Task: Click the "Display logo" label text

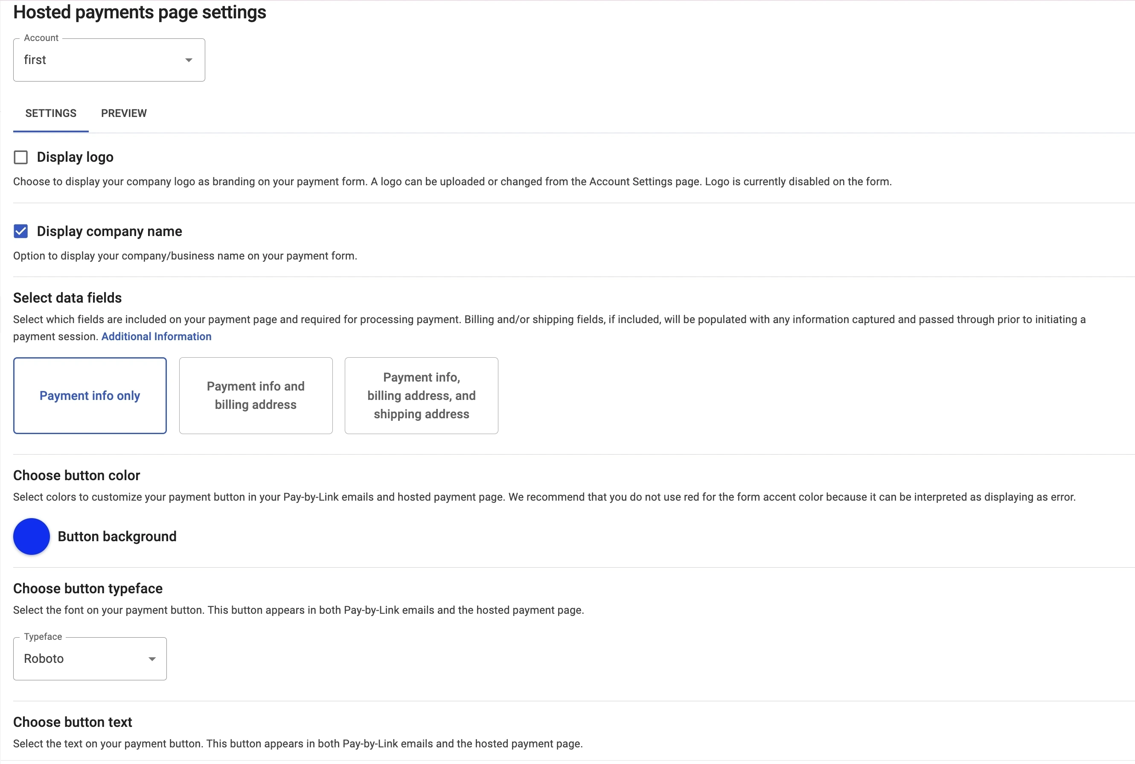Action: (75, 157)
